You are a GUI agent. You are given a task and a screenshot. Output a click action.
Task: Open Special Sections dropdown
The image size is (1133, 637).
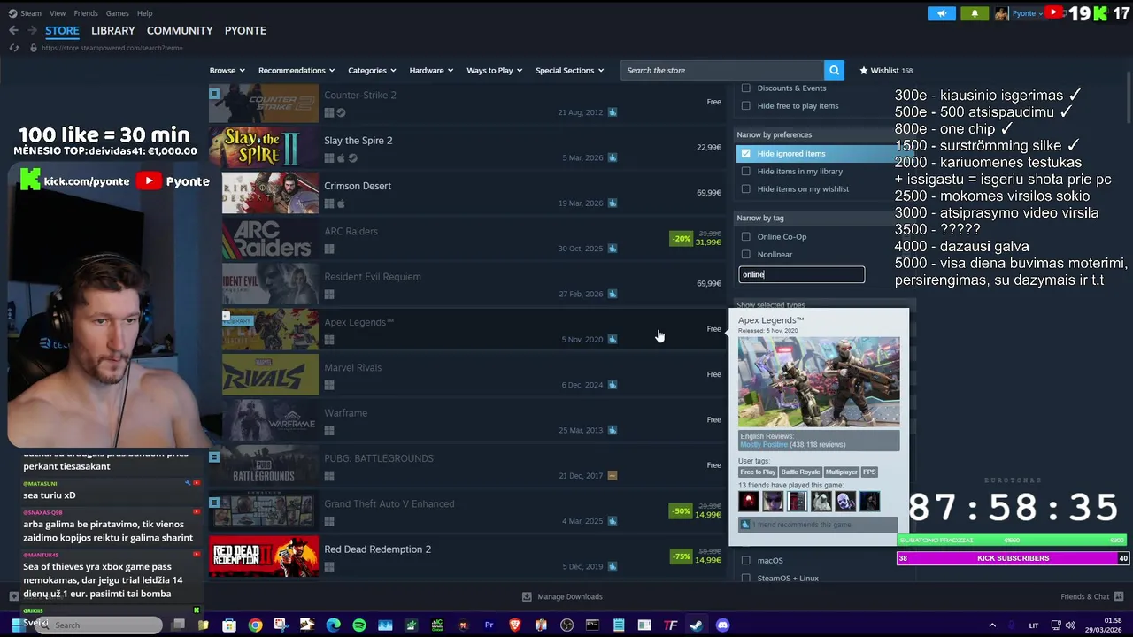tap(569, 70)
